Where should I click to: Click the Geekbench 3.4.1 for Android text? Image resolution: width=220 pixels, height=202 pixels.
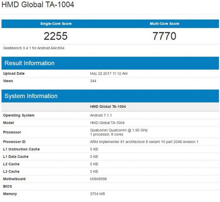tap(34, 48)
